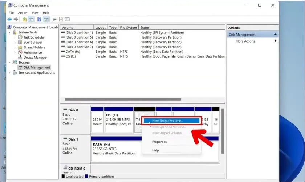Image resolution: width=305 pixels, height=182 pixels.
Task: Click the Up One Level folder icon
Action: [24, 19]
